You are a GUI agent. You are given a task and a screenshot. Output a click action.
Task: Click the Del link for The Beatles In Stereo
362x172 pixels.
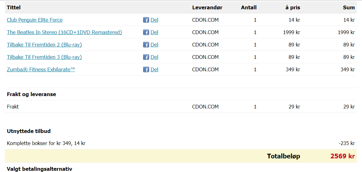point(155,33)
